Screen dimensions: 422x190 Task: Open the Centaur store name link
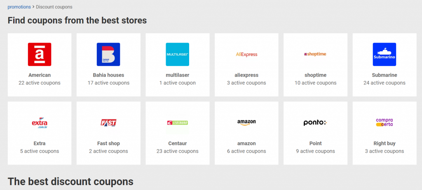point(177,143)
